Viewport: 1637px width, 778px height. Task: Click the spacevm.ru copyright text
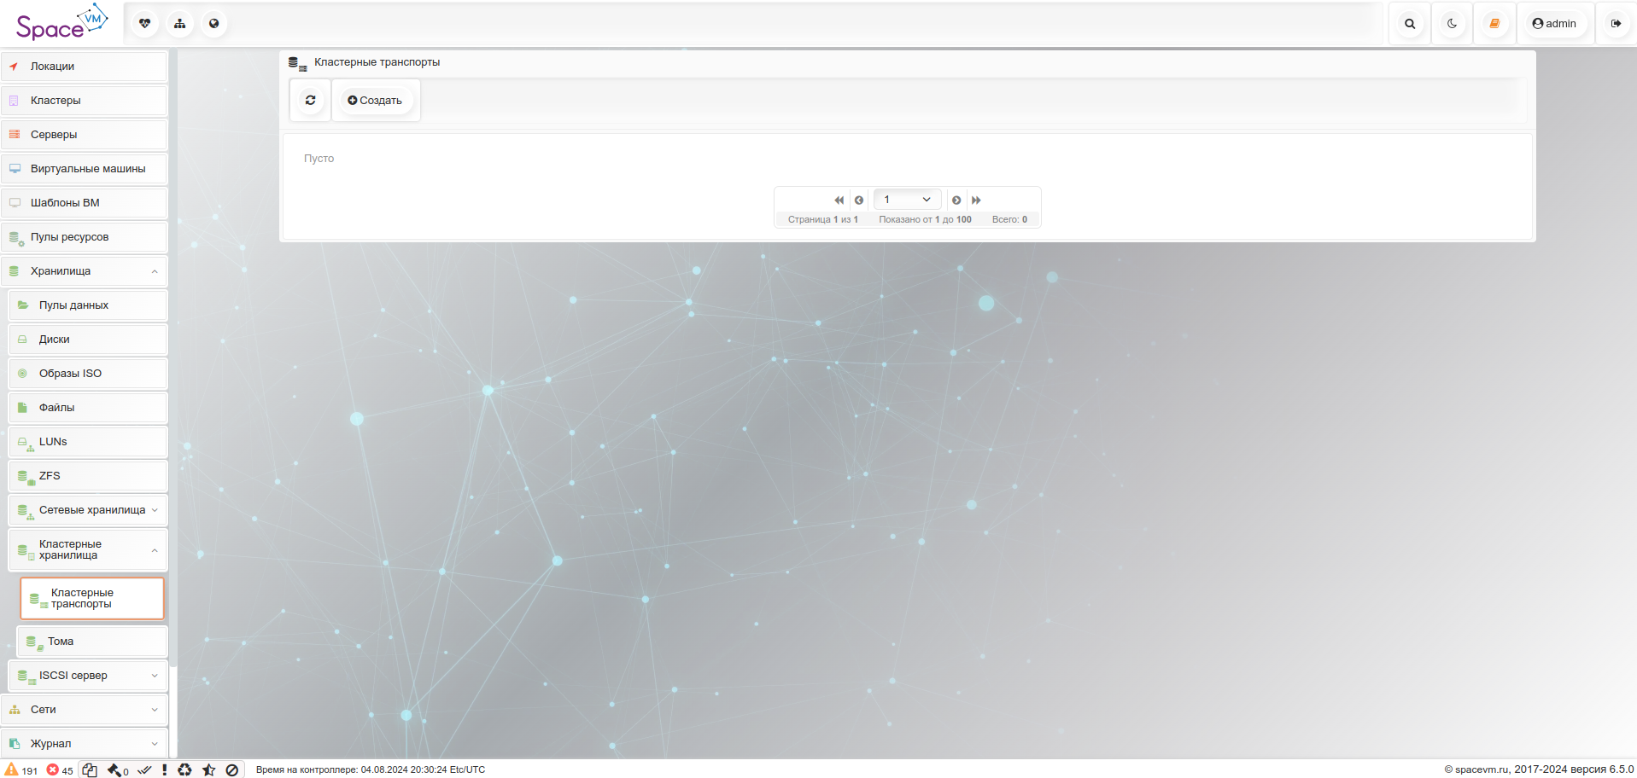[1539, 769]
